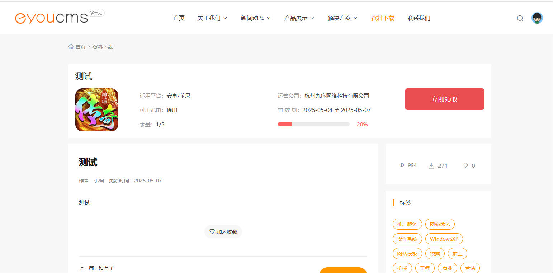
Task: Go to the 首页 nav item
Action: point(179,18)
